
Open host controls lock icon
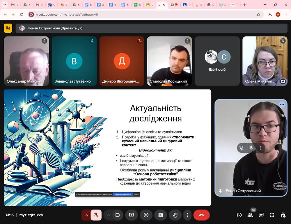[283, 215]
